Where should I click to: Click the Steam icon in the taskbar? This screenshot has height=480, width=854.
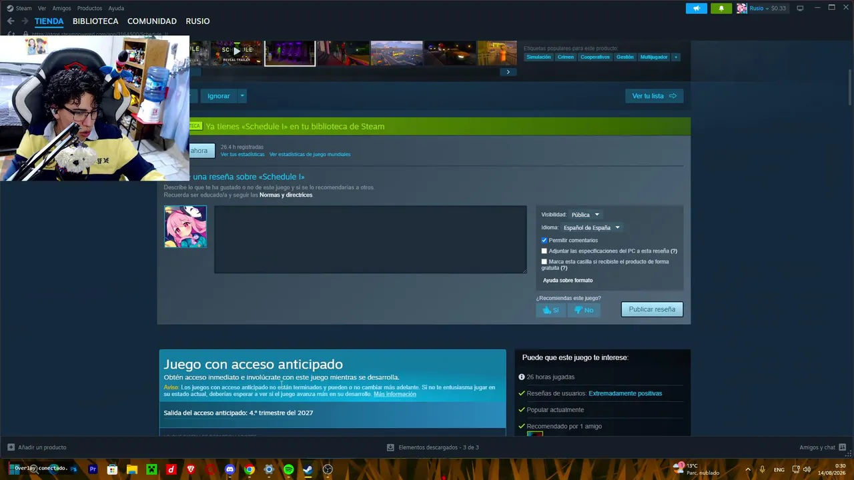pyautogui.click(x=308, y=469)
